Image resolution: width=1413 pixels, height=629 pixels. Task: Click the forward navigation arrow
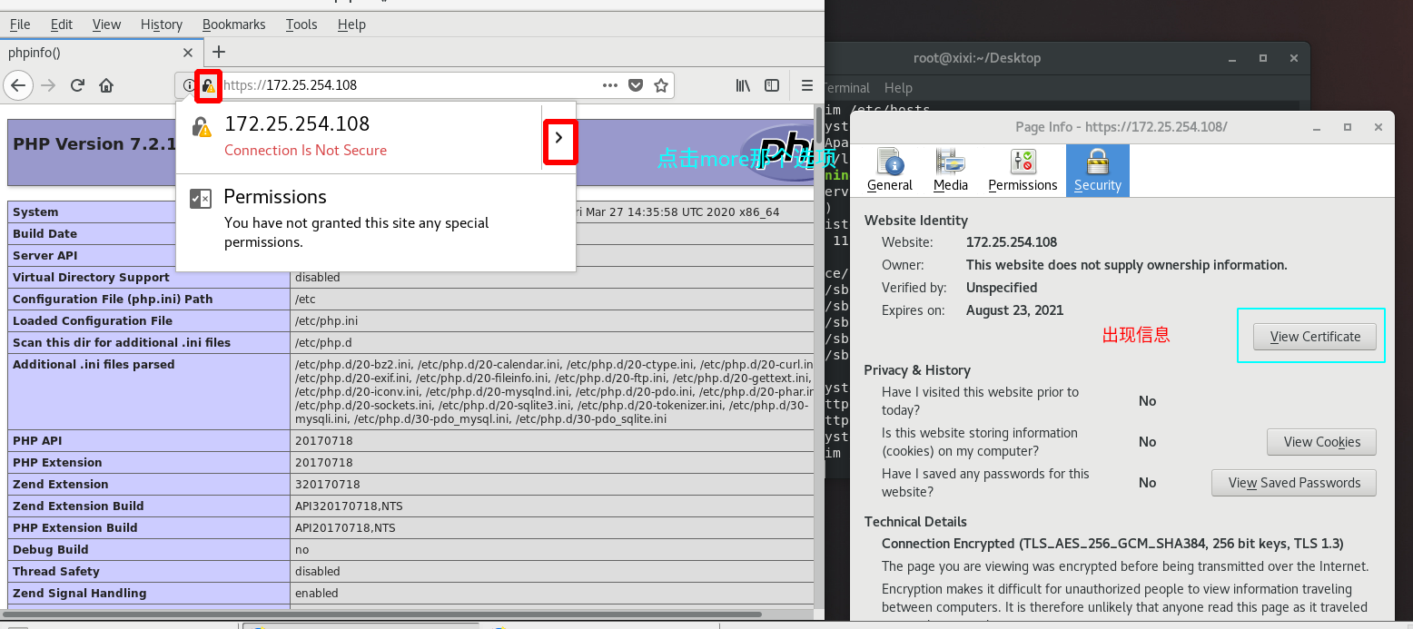click(x=48, y=85)
